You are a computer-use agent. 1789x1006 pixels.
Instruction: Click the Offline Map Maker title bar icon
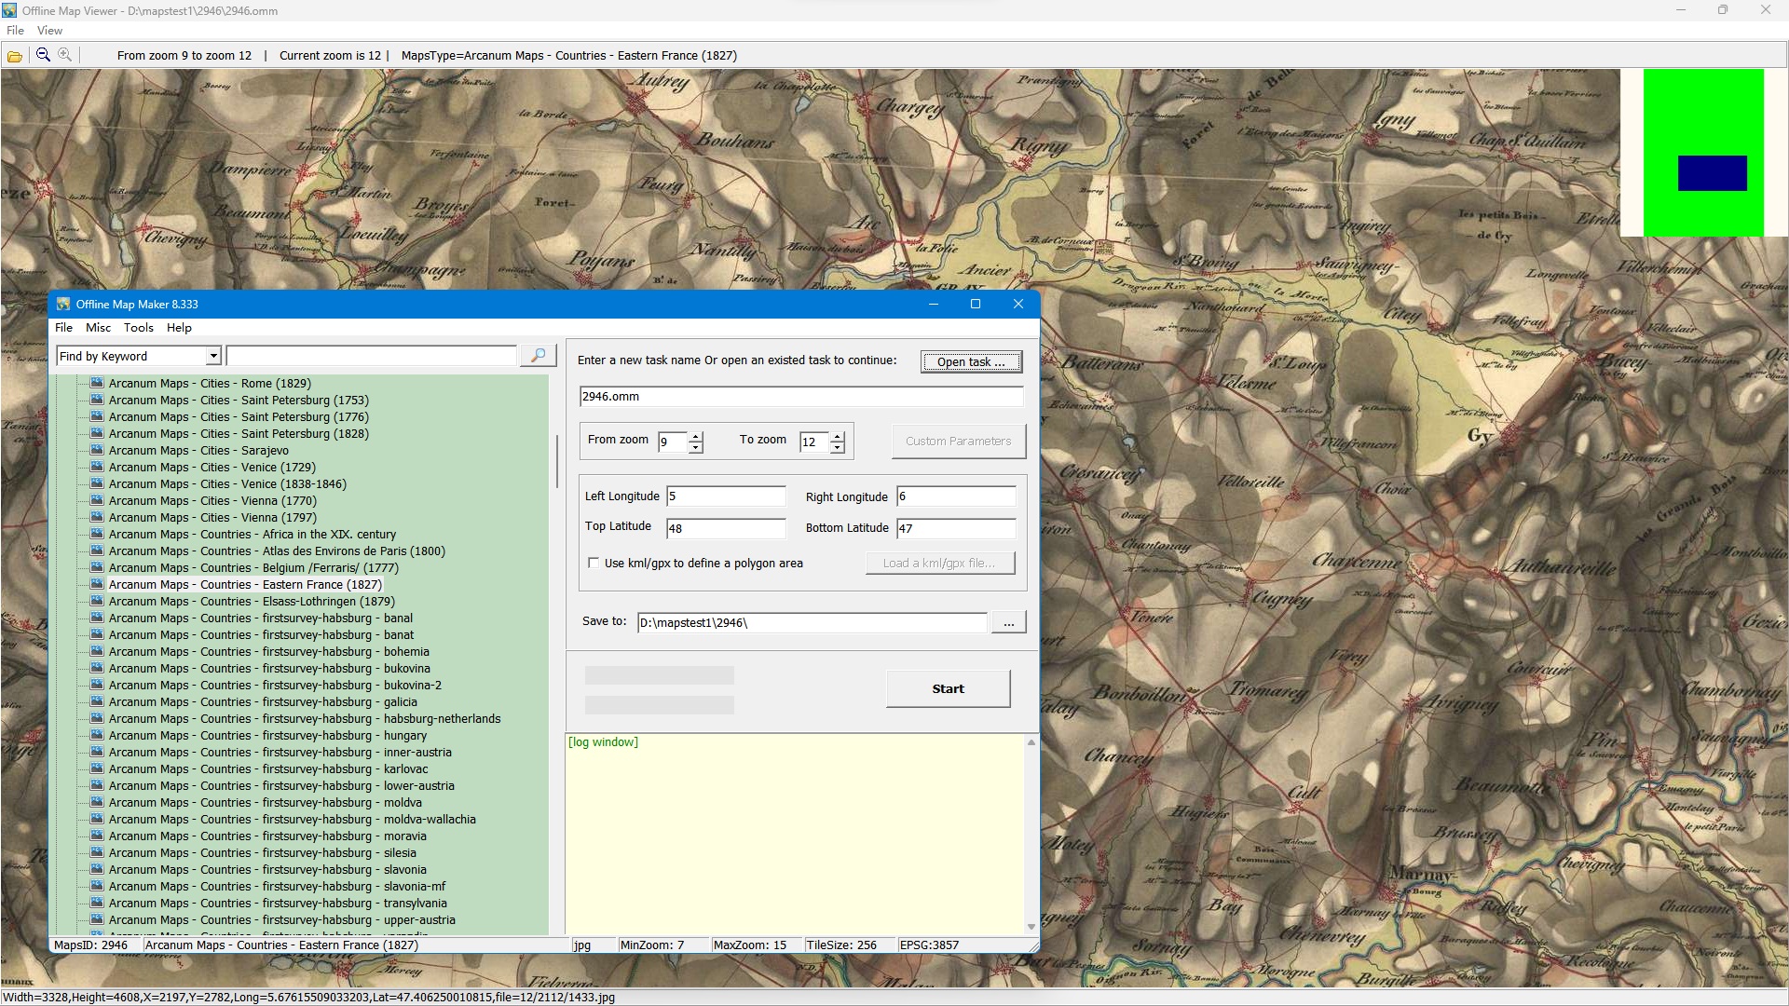click(x=63, y=305)
